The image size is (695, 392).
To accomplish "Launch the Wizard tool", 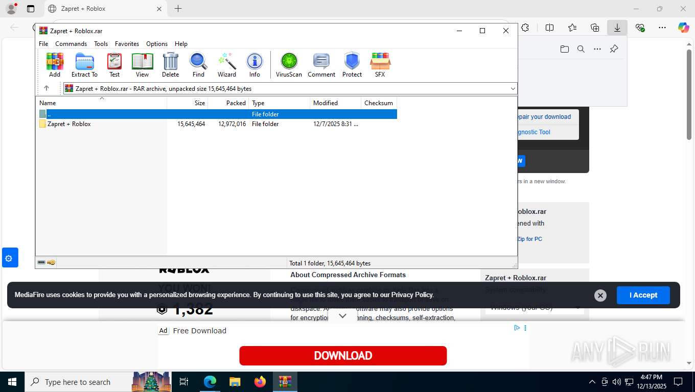I will 227,65.
